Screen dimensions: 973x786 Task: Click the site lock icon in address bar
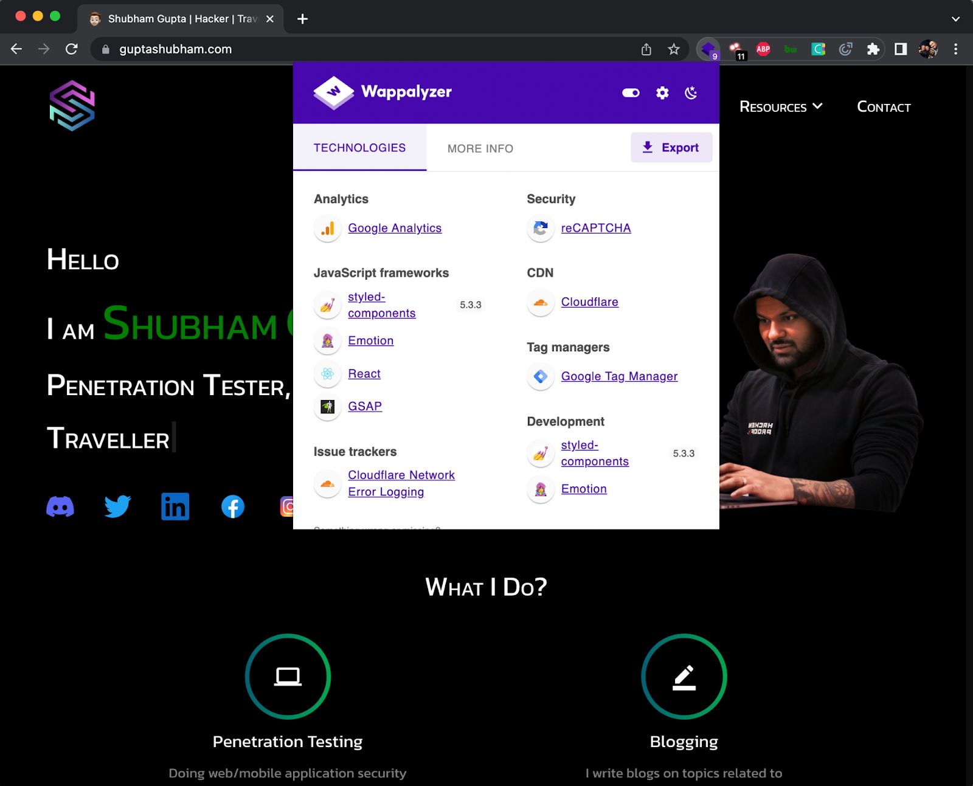(x=106, y=49)
